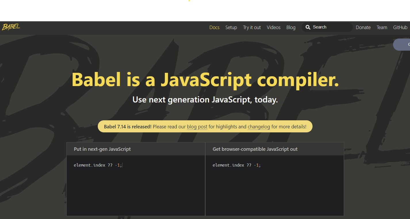Go to the Setup page
This screenshot has width=410, height=219.
[231, 27]
